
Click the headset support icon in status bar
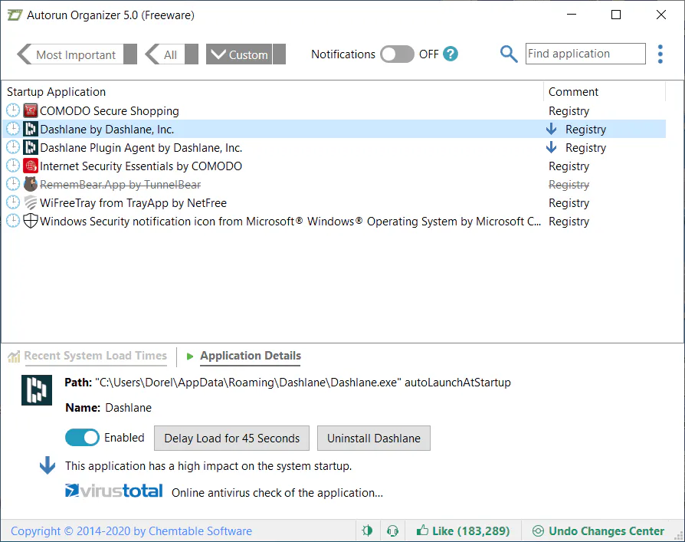coord(393,531)
